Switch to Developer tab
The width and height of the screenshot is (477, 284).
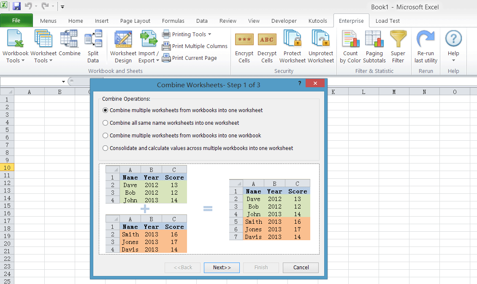tap(284, 21)
